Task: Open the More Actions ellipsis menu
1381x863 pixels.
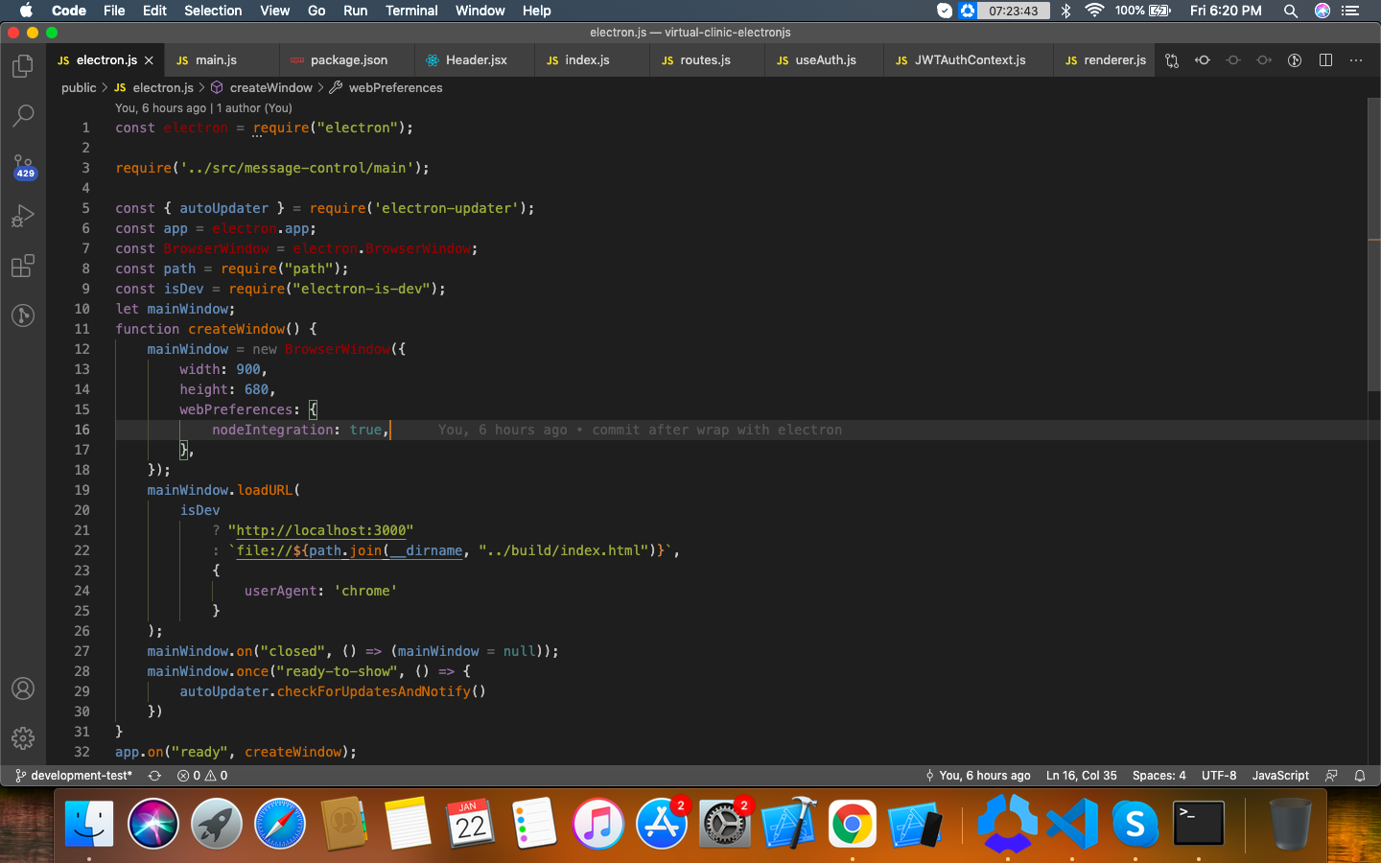Action: point(1355,59)
